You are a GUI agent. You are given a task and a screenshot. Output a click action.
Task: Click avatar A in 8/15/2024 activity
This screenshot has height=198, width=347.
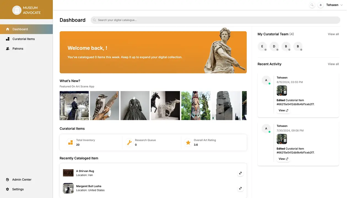pos(266,80)
